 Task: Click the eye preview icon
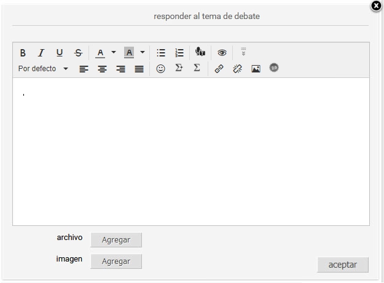coord(222,53)
